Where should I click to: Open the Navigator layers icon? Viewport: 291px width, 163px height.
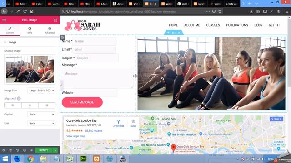(10, 150)
